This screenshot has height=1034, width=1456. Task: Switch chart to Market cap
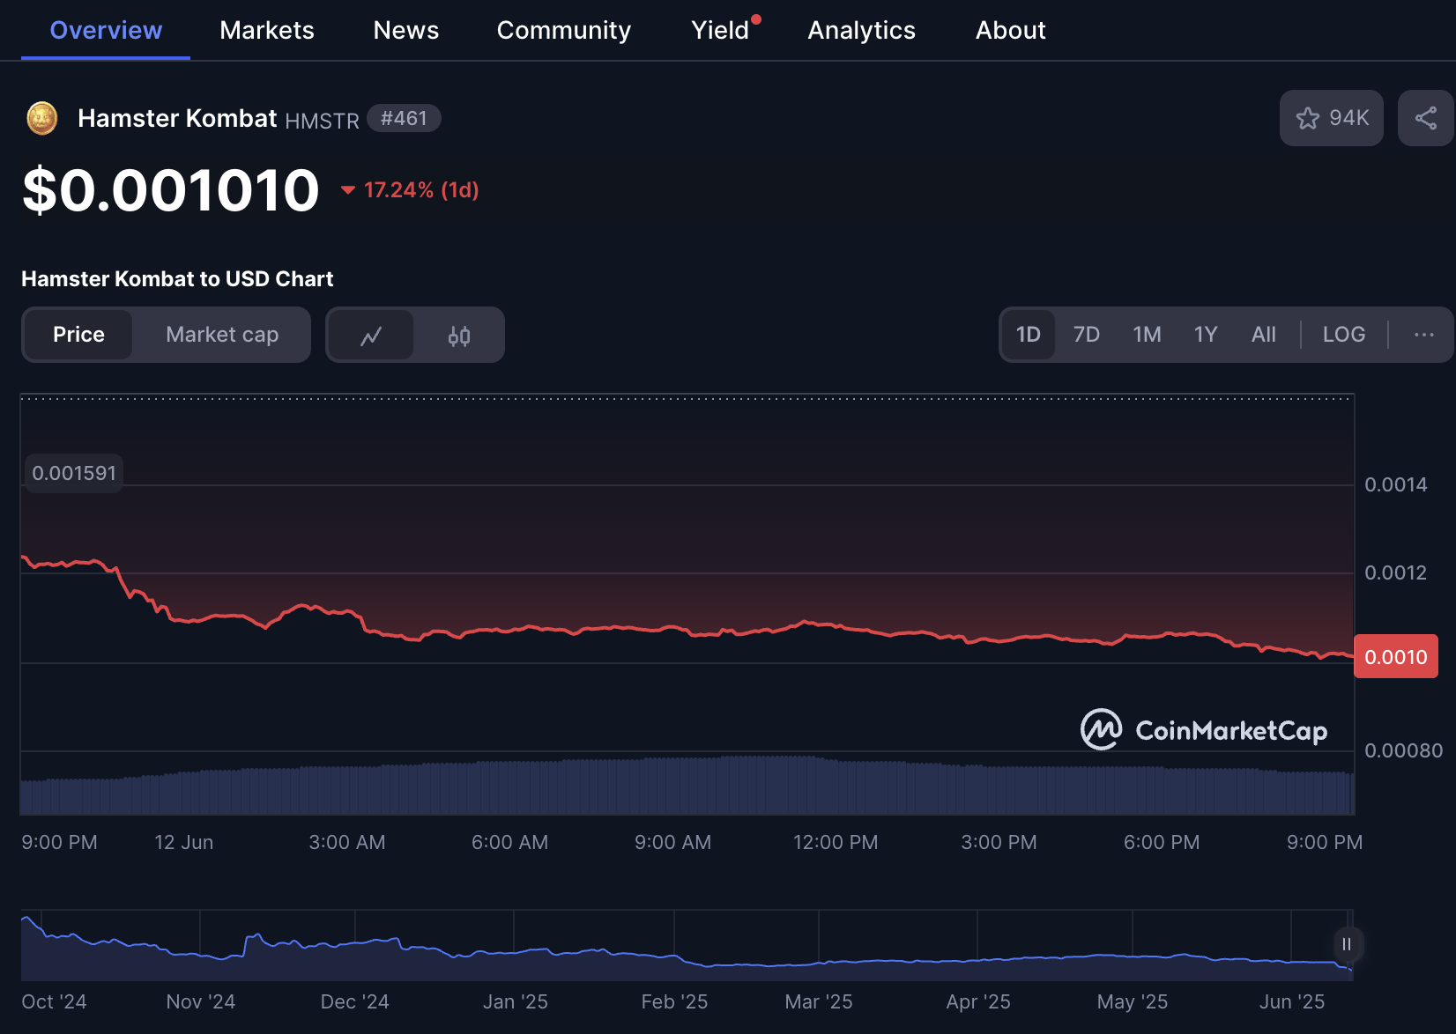pos(222,335)
